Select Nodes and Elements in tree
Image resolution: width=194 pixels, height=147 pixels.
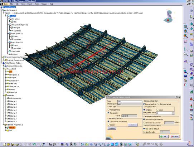(x=14, y=66)
